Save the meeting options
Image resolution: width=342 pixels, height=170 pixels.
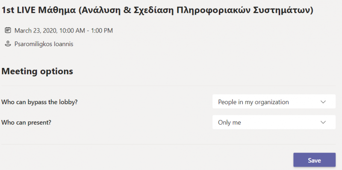pos(314,160)
